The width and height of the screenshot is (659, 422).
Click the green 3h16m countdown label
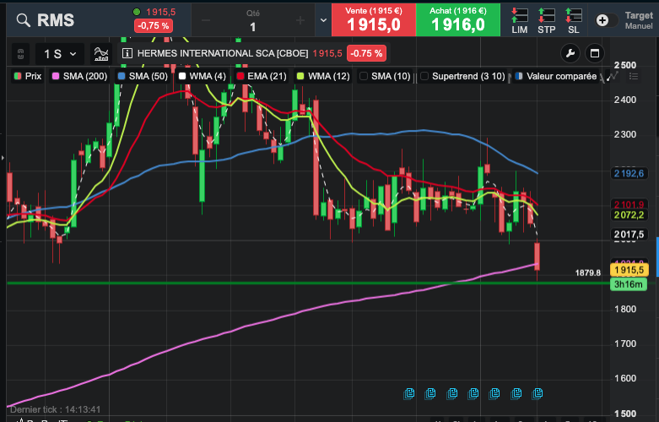tap(629, 284)
